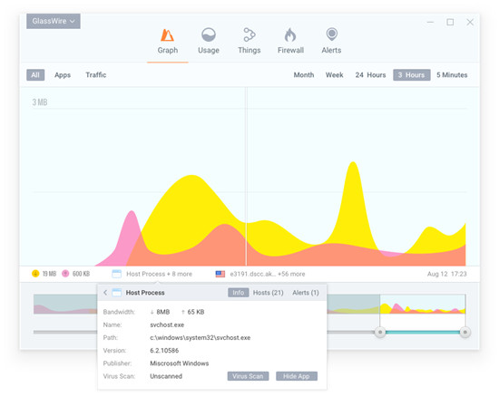Click the Microsoft Windows publisher value
Image resolution: width=499 pixels, height=397 pixels.
pos(179,363)
